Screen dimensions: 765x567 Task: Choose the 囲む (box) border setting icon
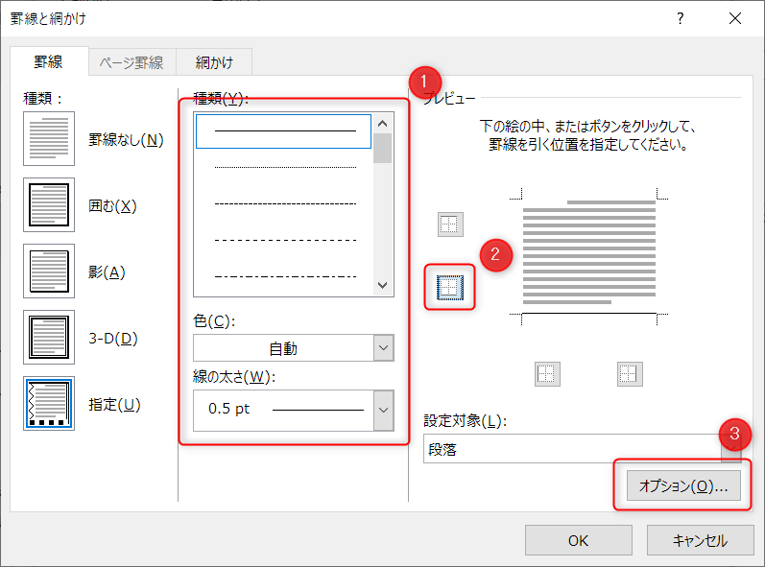coord(48,205)
